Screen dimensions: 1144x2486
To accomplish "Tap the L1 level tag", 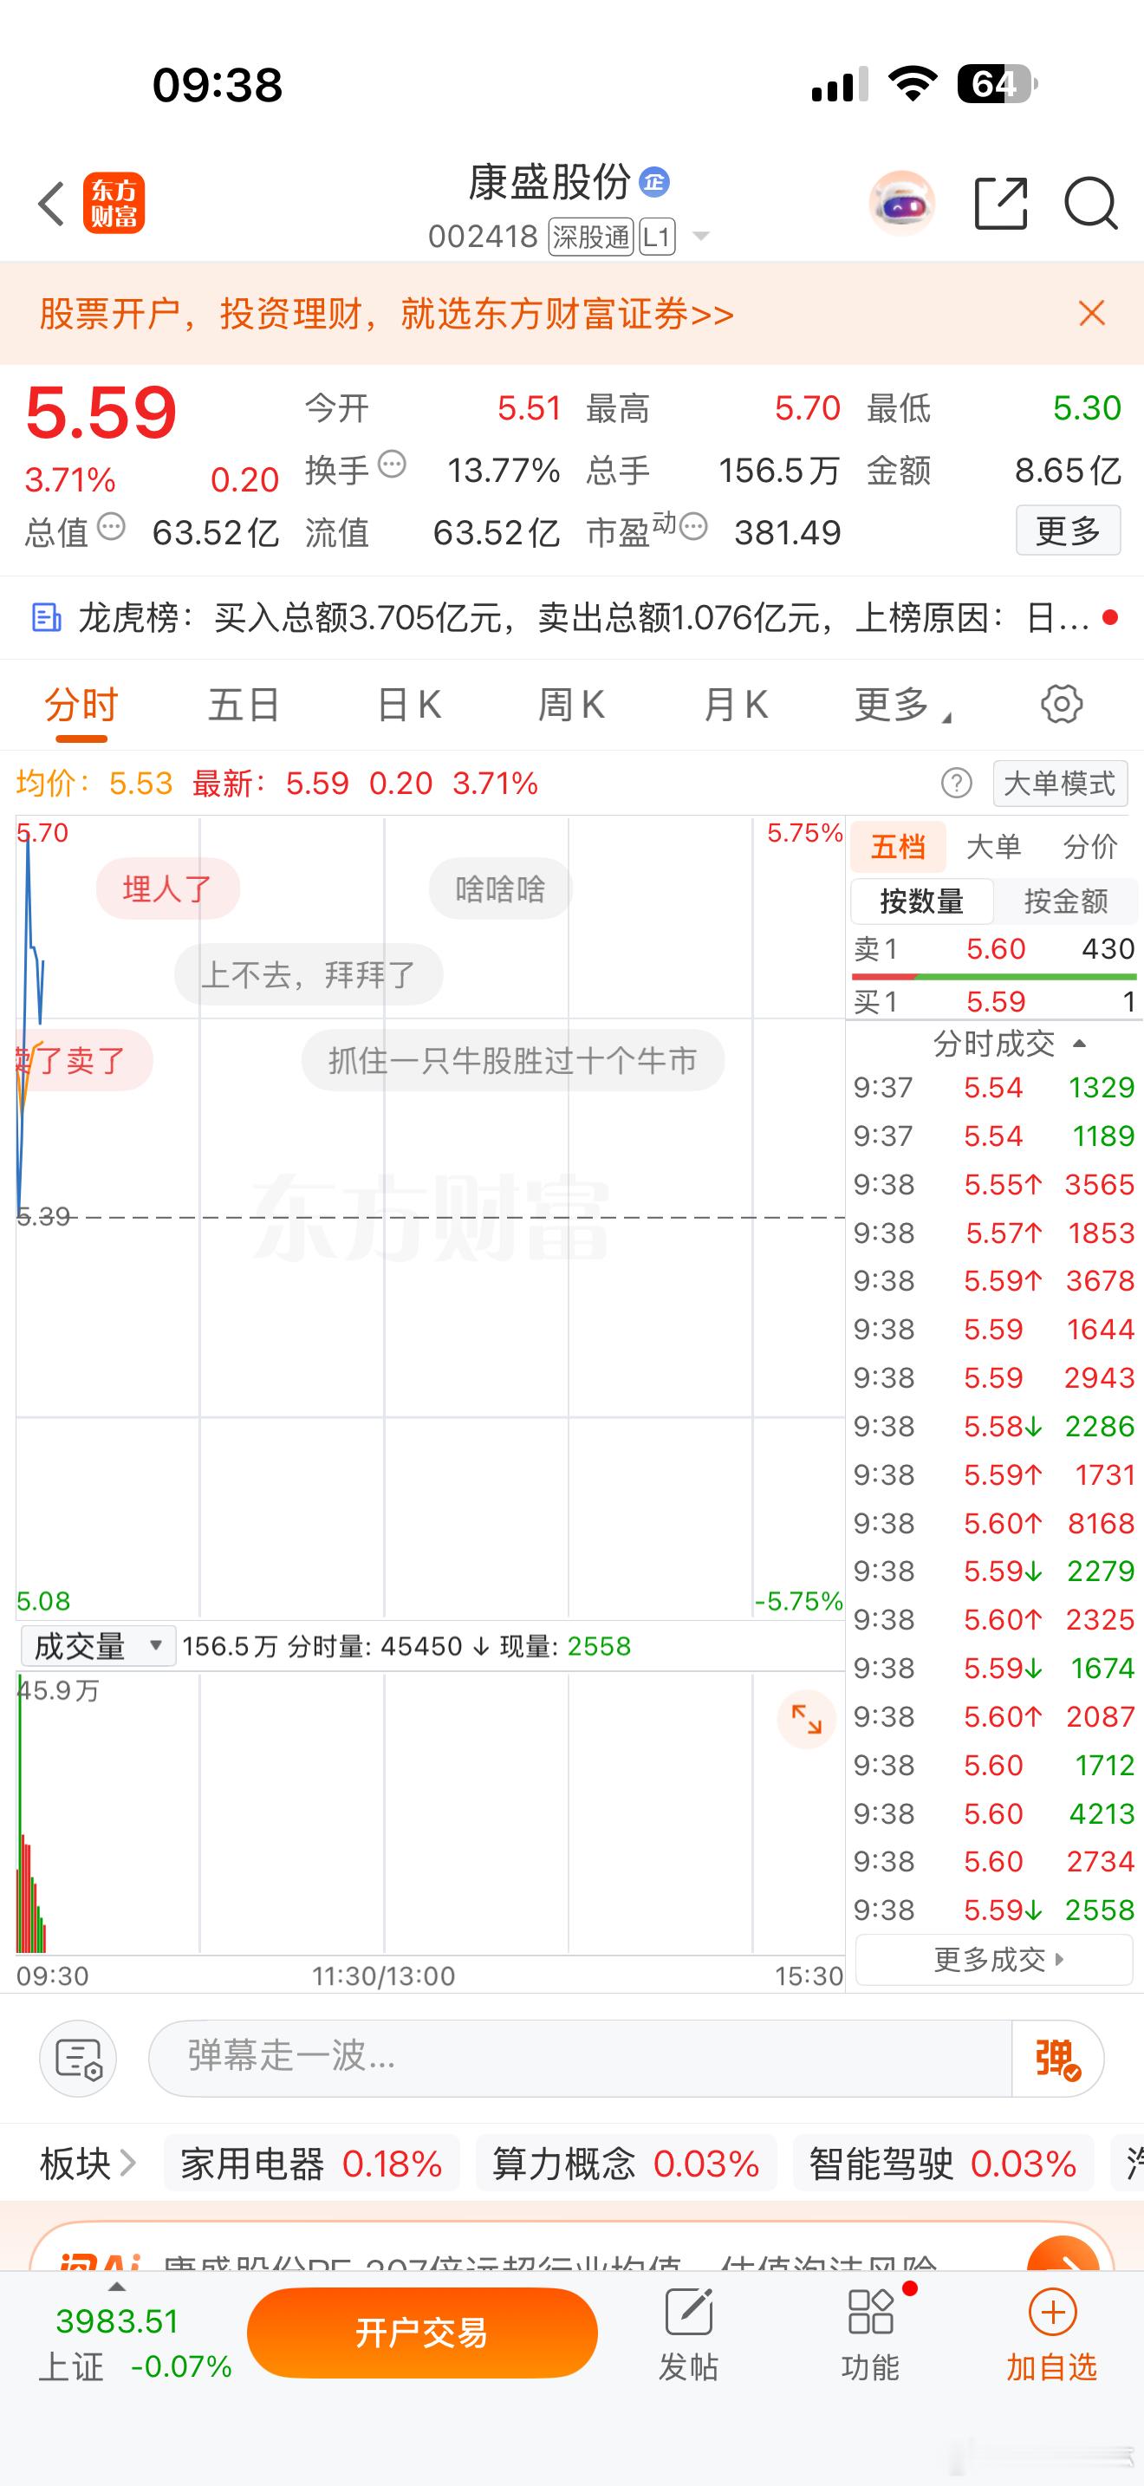I will click(657, 237).
